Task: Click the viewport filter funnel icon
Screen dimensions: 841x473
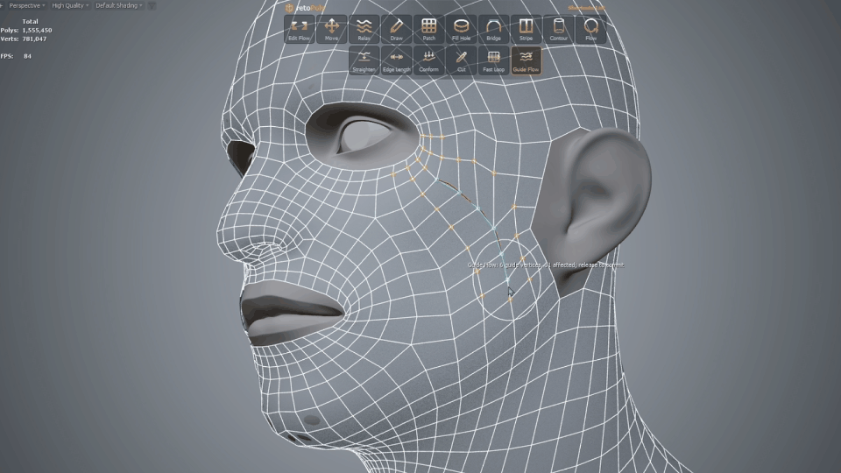Action: 152,5
